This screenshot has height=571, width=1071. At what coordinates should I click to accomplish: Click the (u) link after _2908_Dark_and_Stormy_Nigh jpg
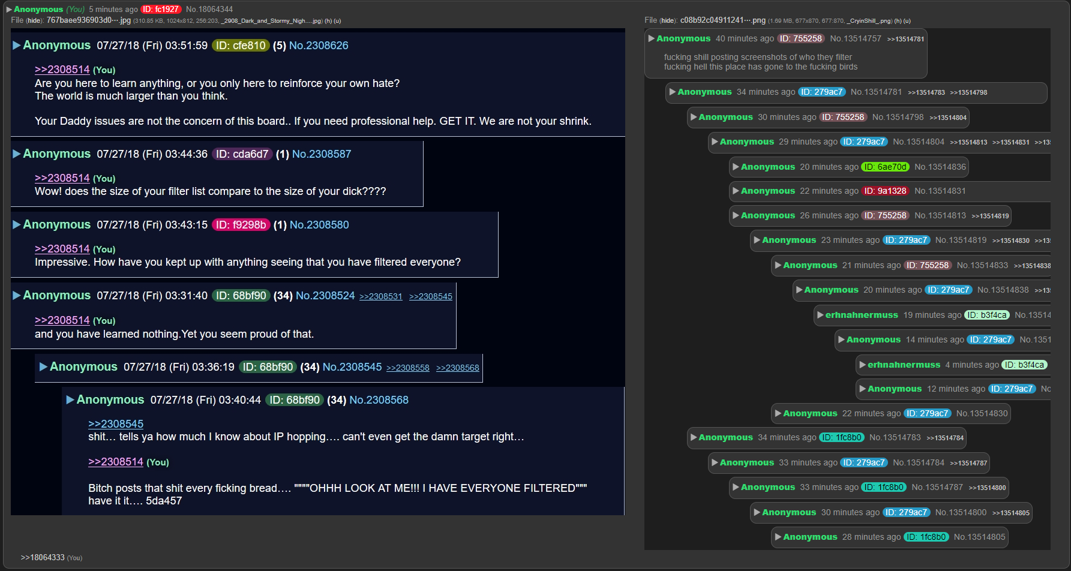[337, 21]
